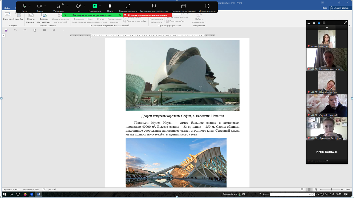Screen dimensions: 354x198
Task: Open Выбрать получателей dropdown
Action: point(44,19)
